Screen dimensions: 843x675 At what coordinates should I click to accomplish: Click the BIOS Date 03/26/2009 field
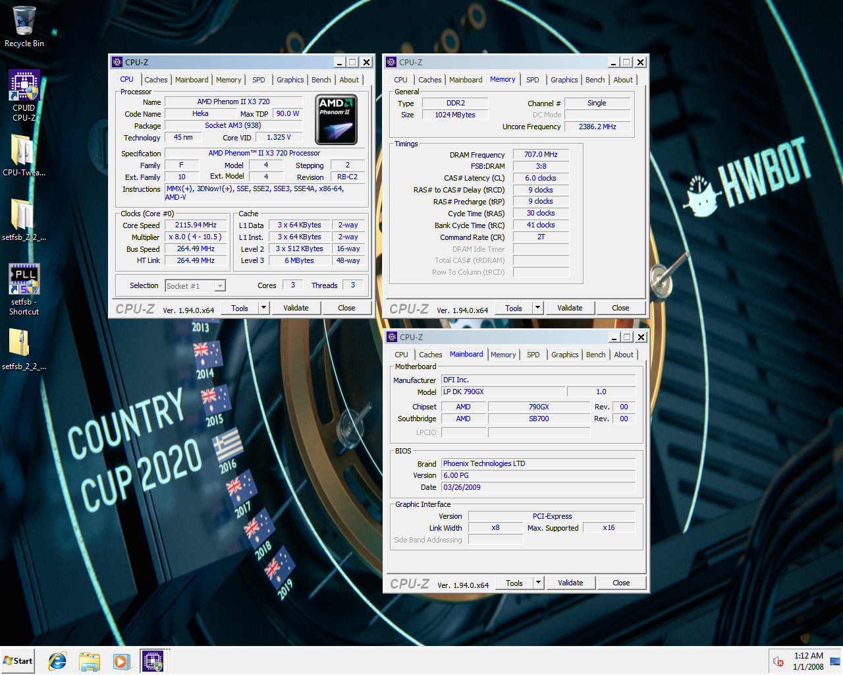click(538, 487)
